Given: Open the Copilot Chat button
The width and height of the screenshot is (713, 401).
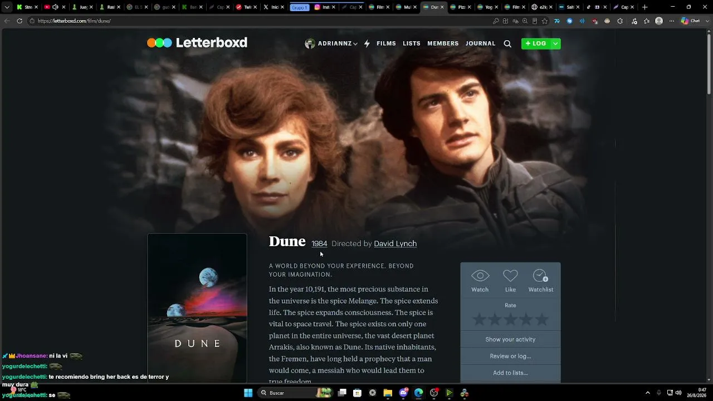Looking at the screenshot, I should click(691, 21).
